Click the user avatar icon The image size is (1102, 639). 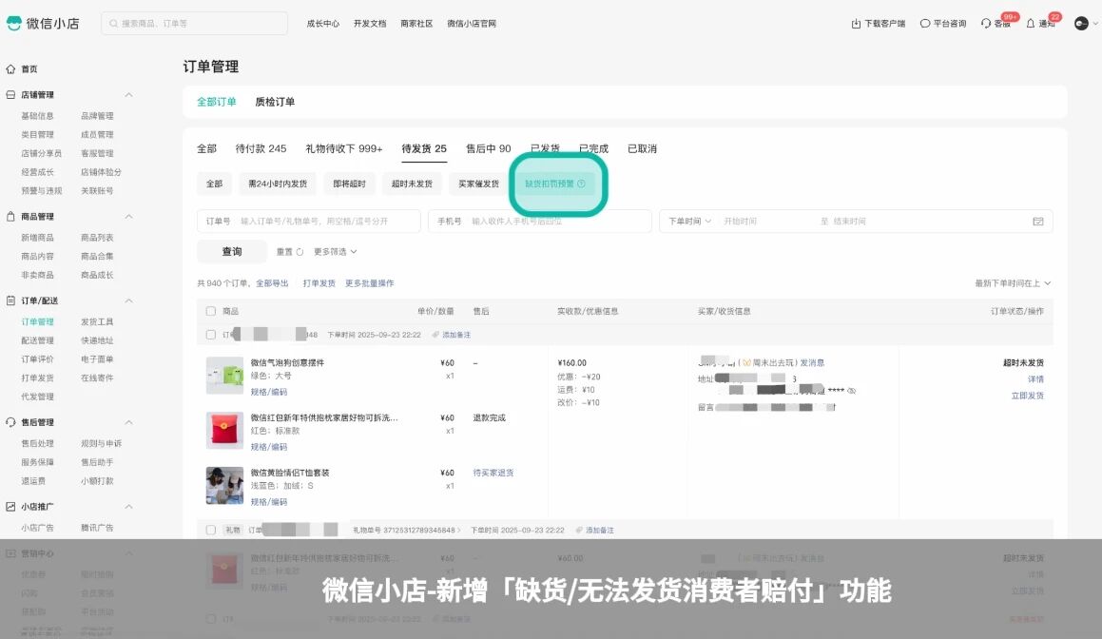1082,24
